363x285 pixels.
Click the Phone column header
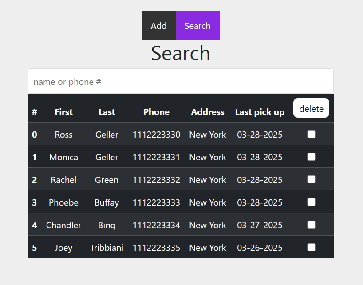coord(156,112)
